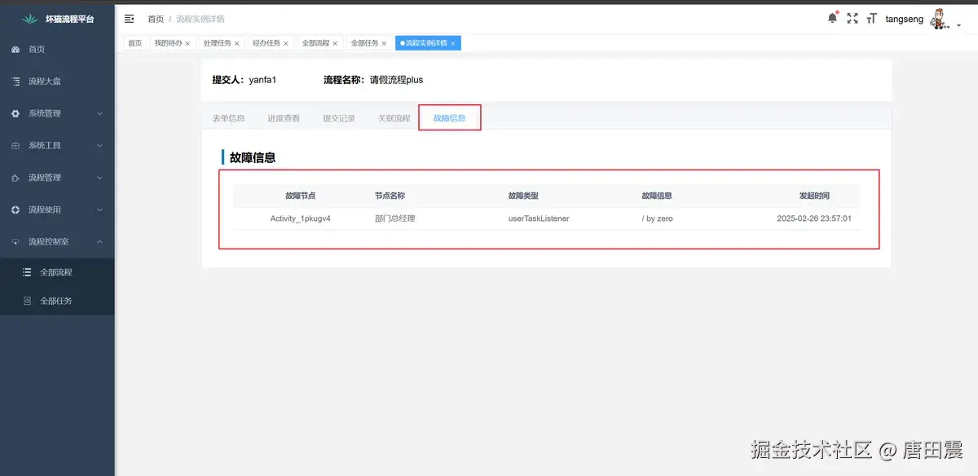Click the 故障类型 column header

[x=523, y=196]
